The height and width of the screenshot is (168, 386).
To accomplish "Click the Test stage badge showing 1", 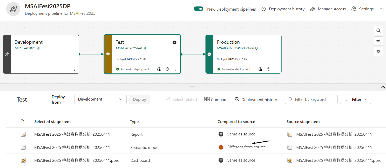I will (174, 42).
